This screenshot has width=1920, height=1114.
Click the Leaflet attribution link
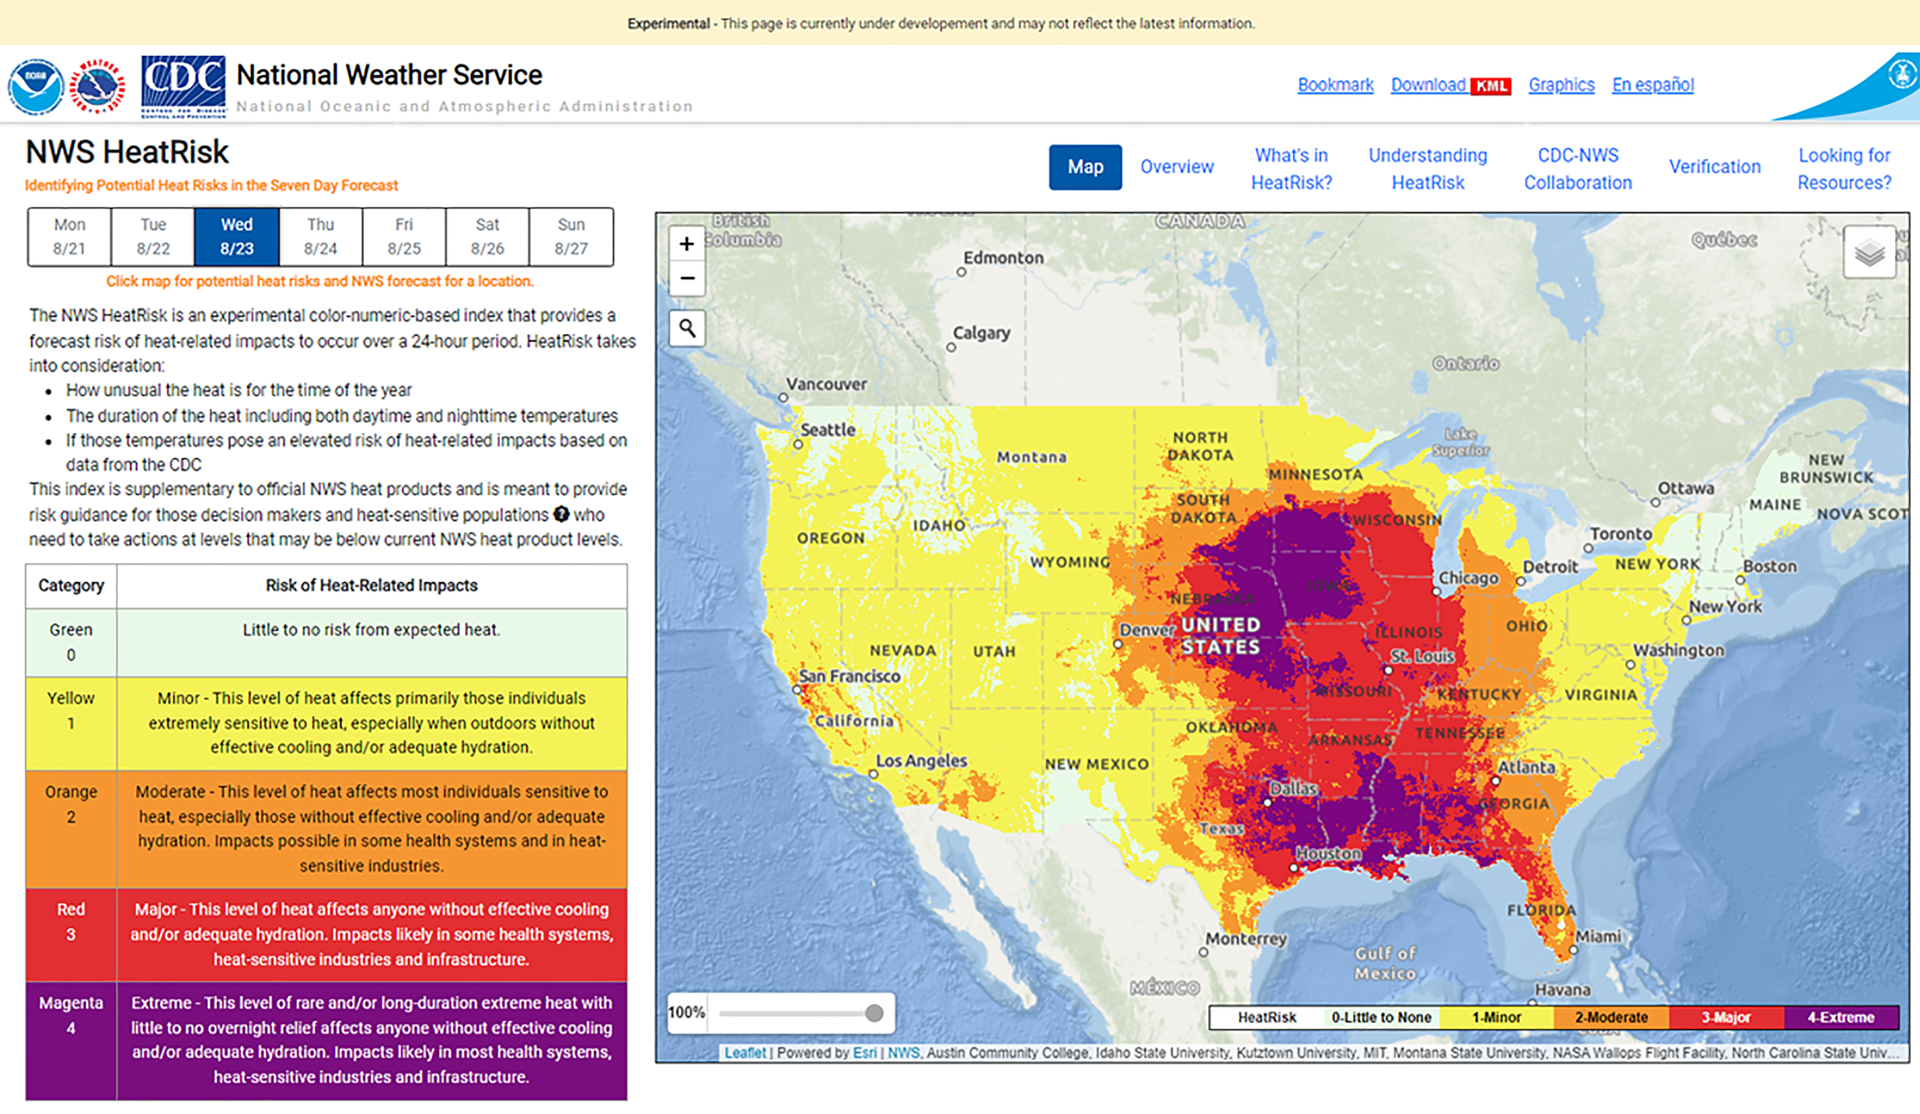point(744,1052)
